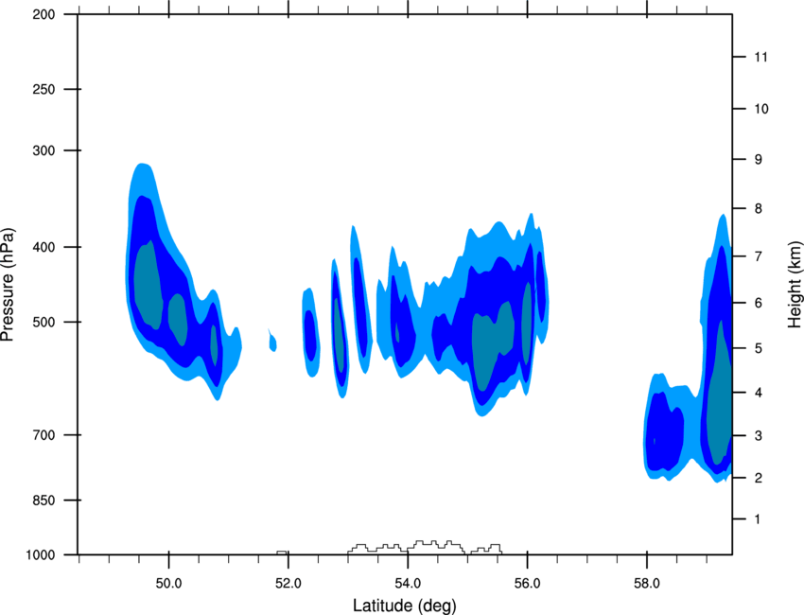The width and height of the screenshot is (804, 615).
Task: Click the 3 km height label
Action: tap(759, 436)
